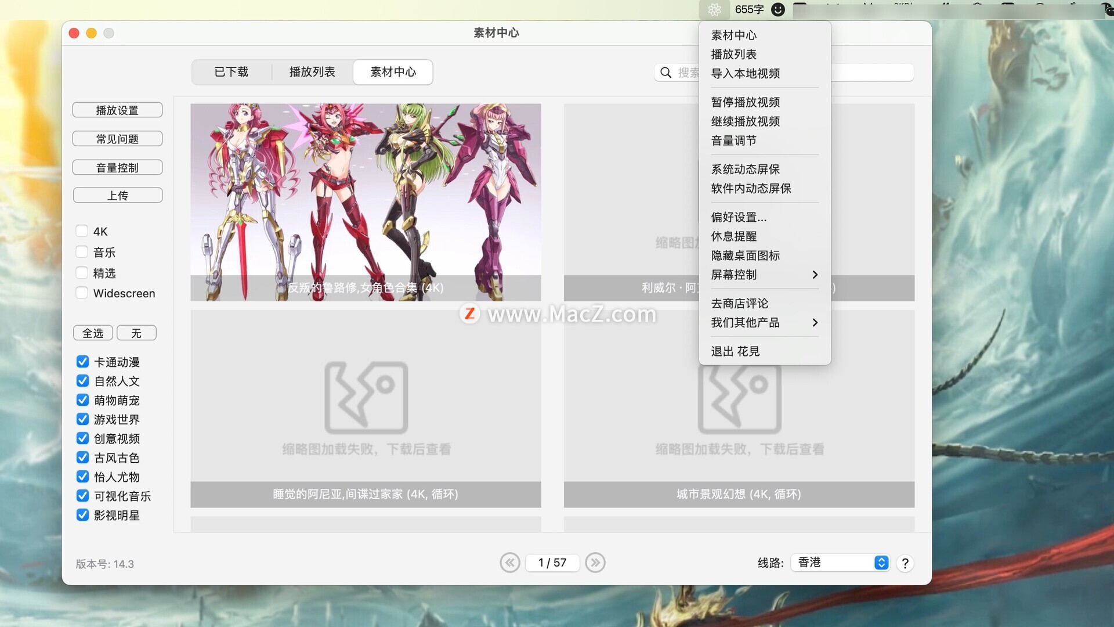Screen dimensions: 1114x627
Task: Uncheck the 怡人尤物 category
Action: pyautogui.click(x=82, y=477)
